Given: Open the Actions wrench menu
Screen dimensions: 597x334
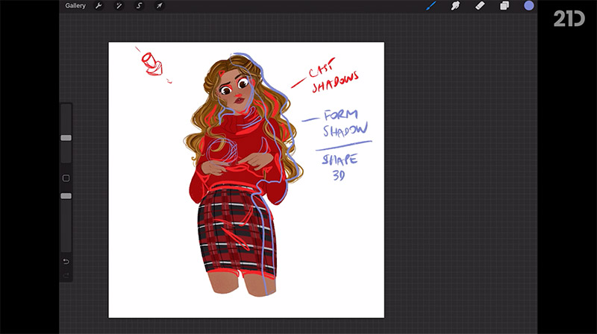Looking at the screenshot, I should [x=99, y=6].
